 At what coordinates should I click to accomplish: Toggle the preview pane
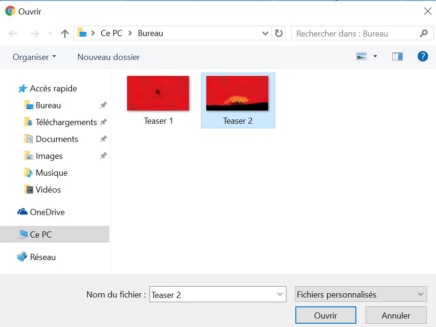[398, 56]
